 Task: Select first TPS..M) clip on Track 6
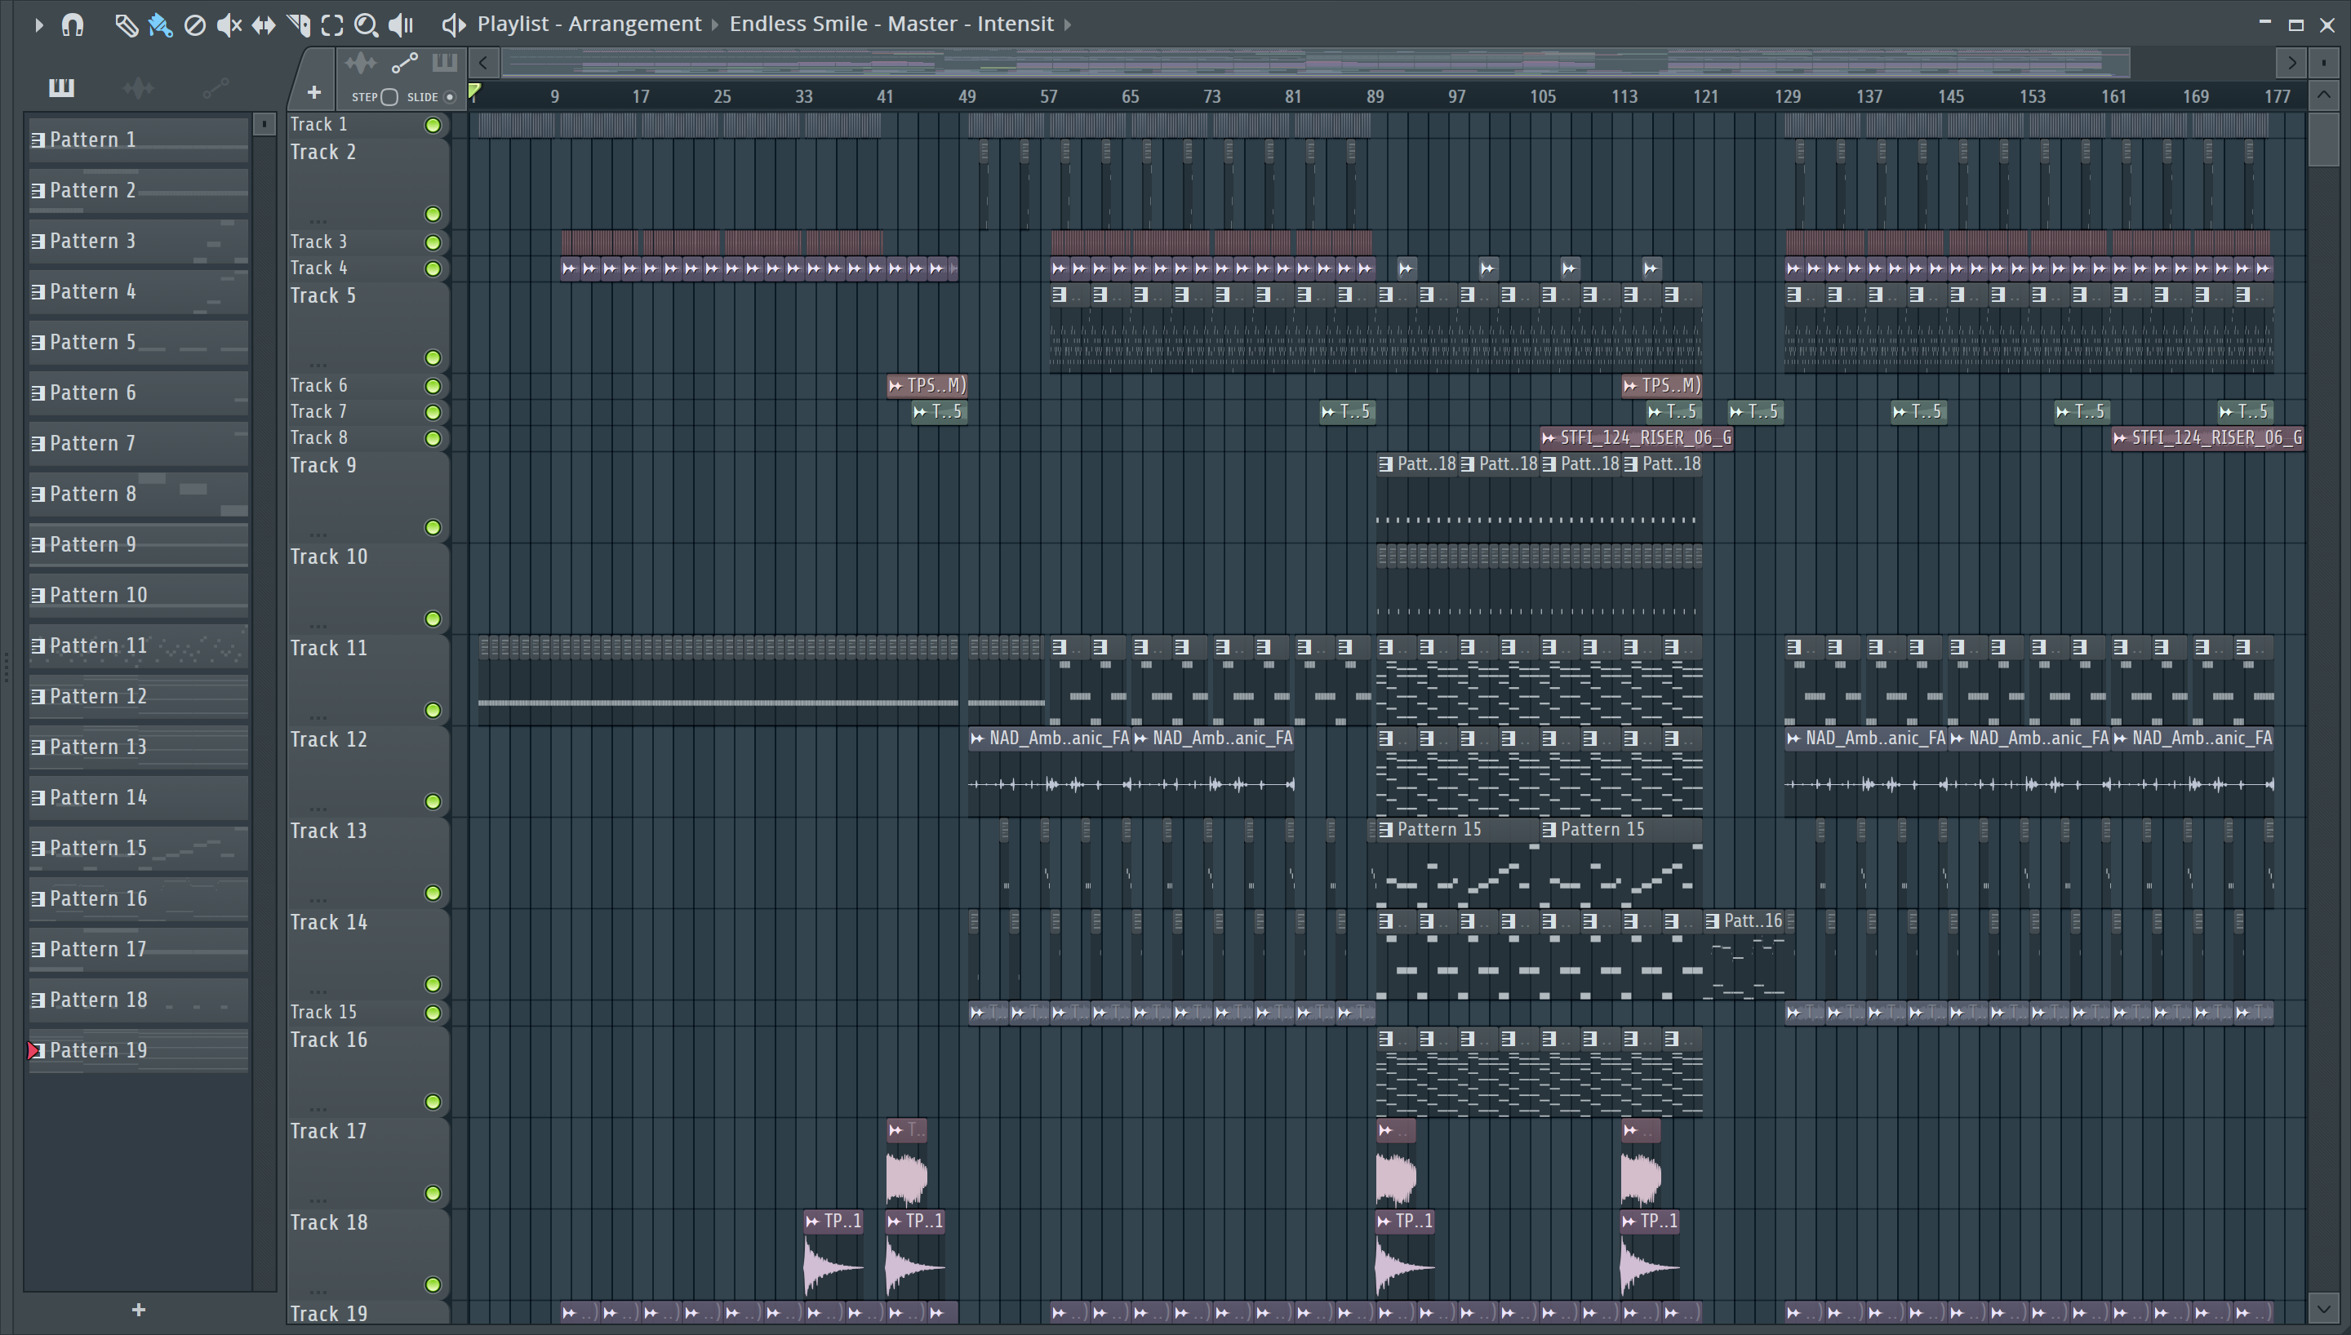[x=927, y=386]
